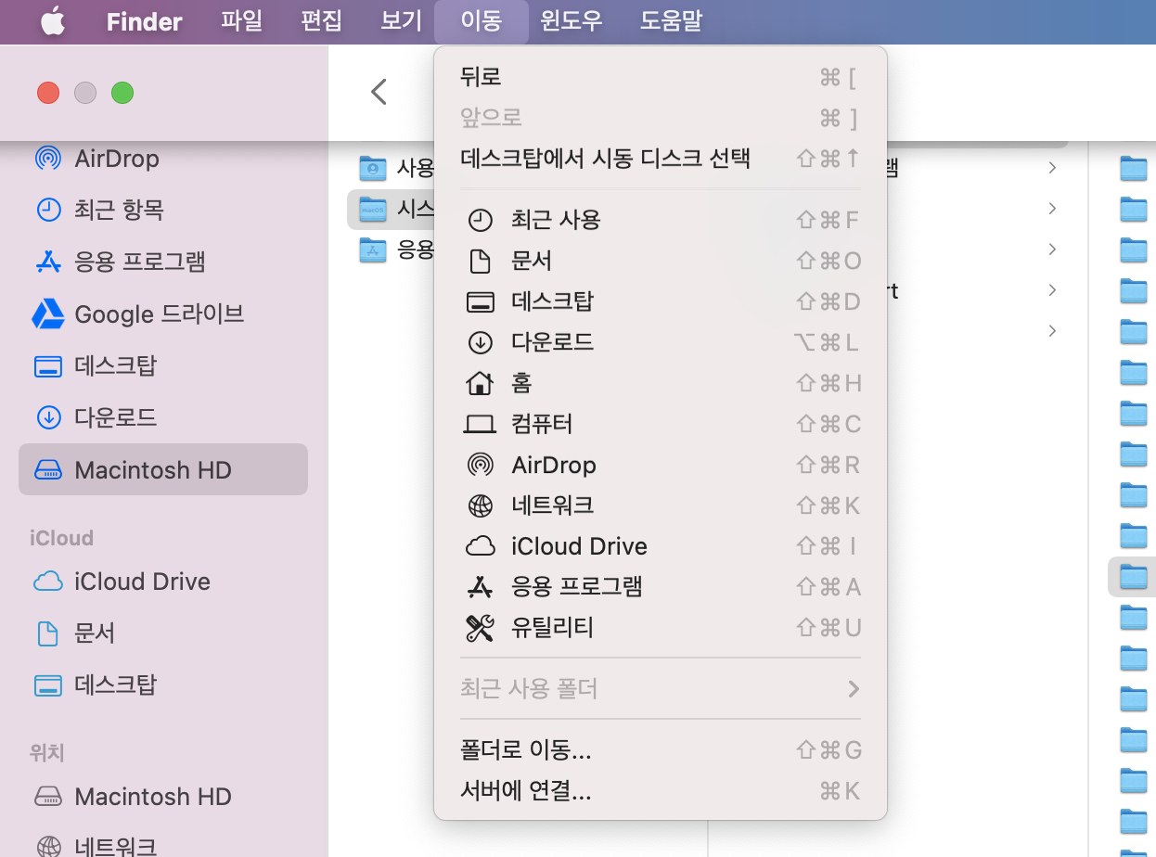The width and height of the screenshot is (1156, 857).
Task: Click the 위치 Macintosh HD drive icon
Action: pos(48,797)
